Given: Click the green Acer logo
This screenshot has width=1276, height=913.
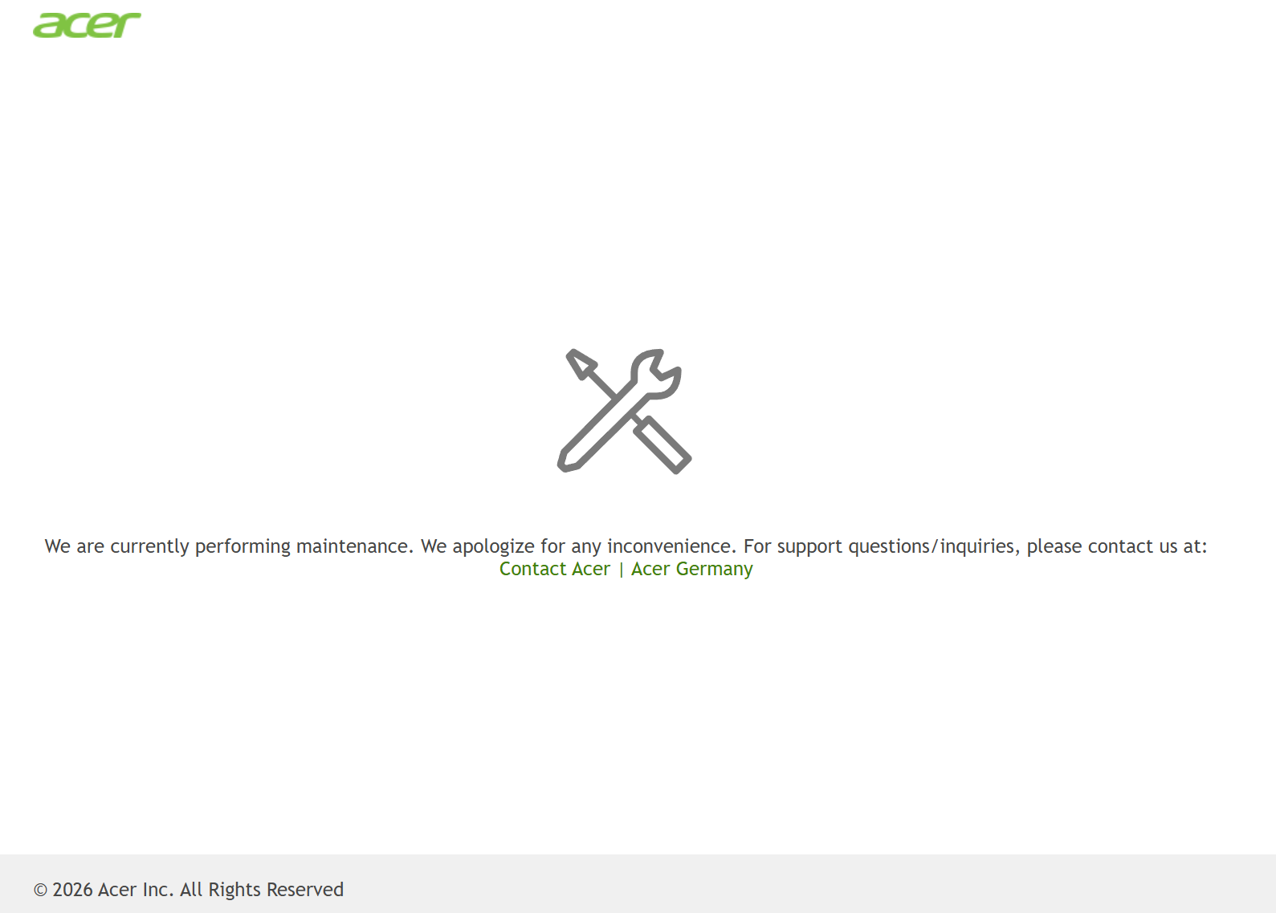Looking at the screenshot, I should (x=87, y=25).
